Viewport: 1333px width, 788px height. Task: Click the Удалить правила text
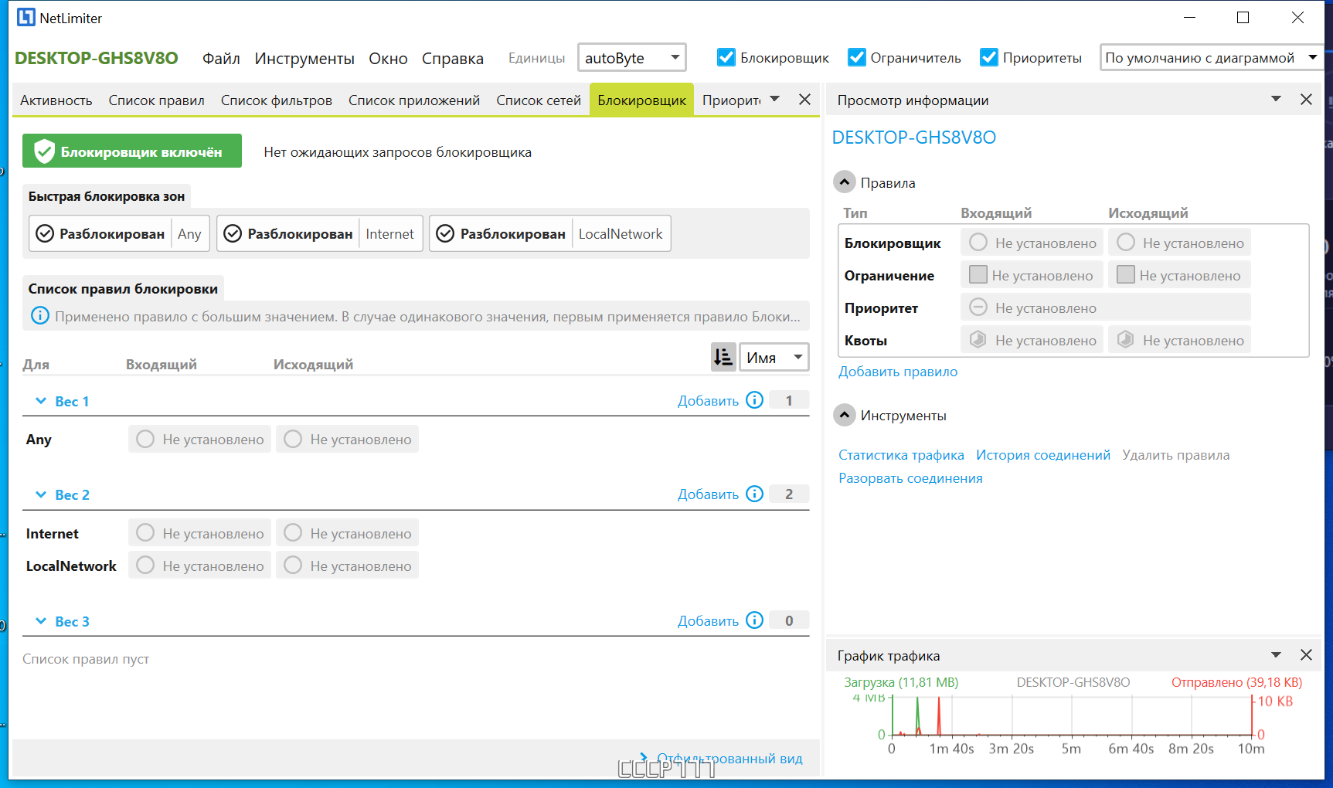pyautogui.click(x=1175, y=454)
